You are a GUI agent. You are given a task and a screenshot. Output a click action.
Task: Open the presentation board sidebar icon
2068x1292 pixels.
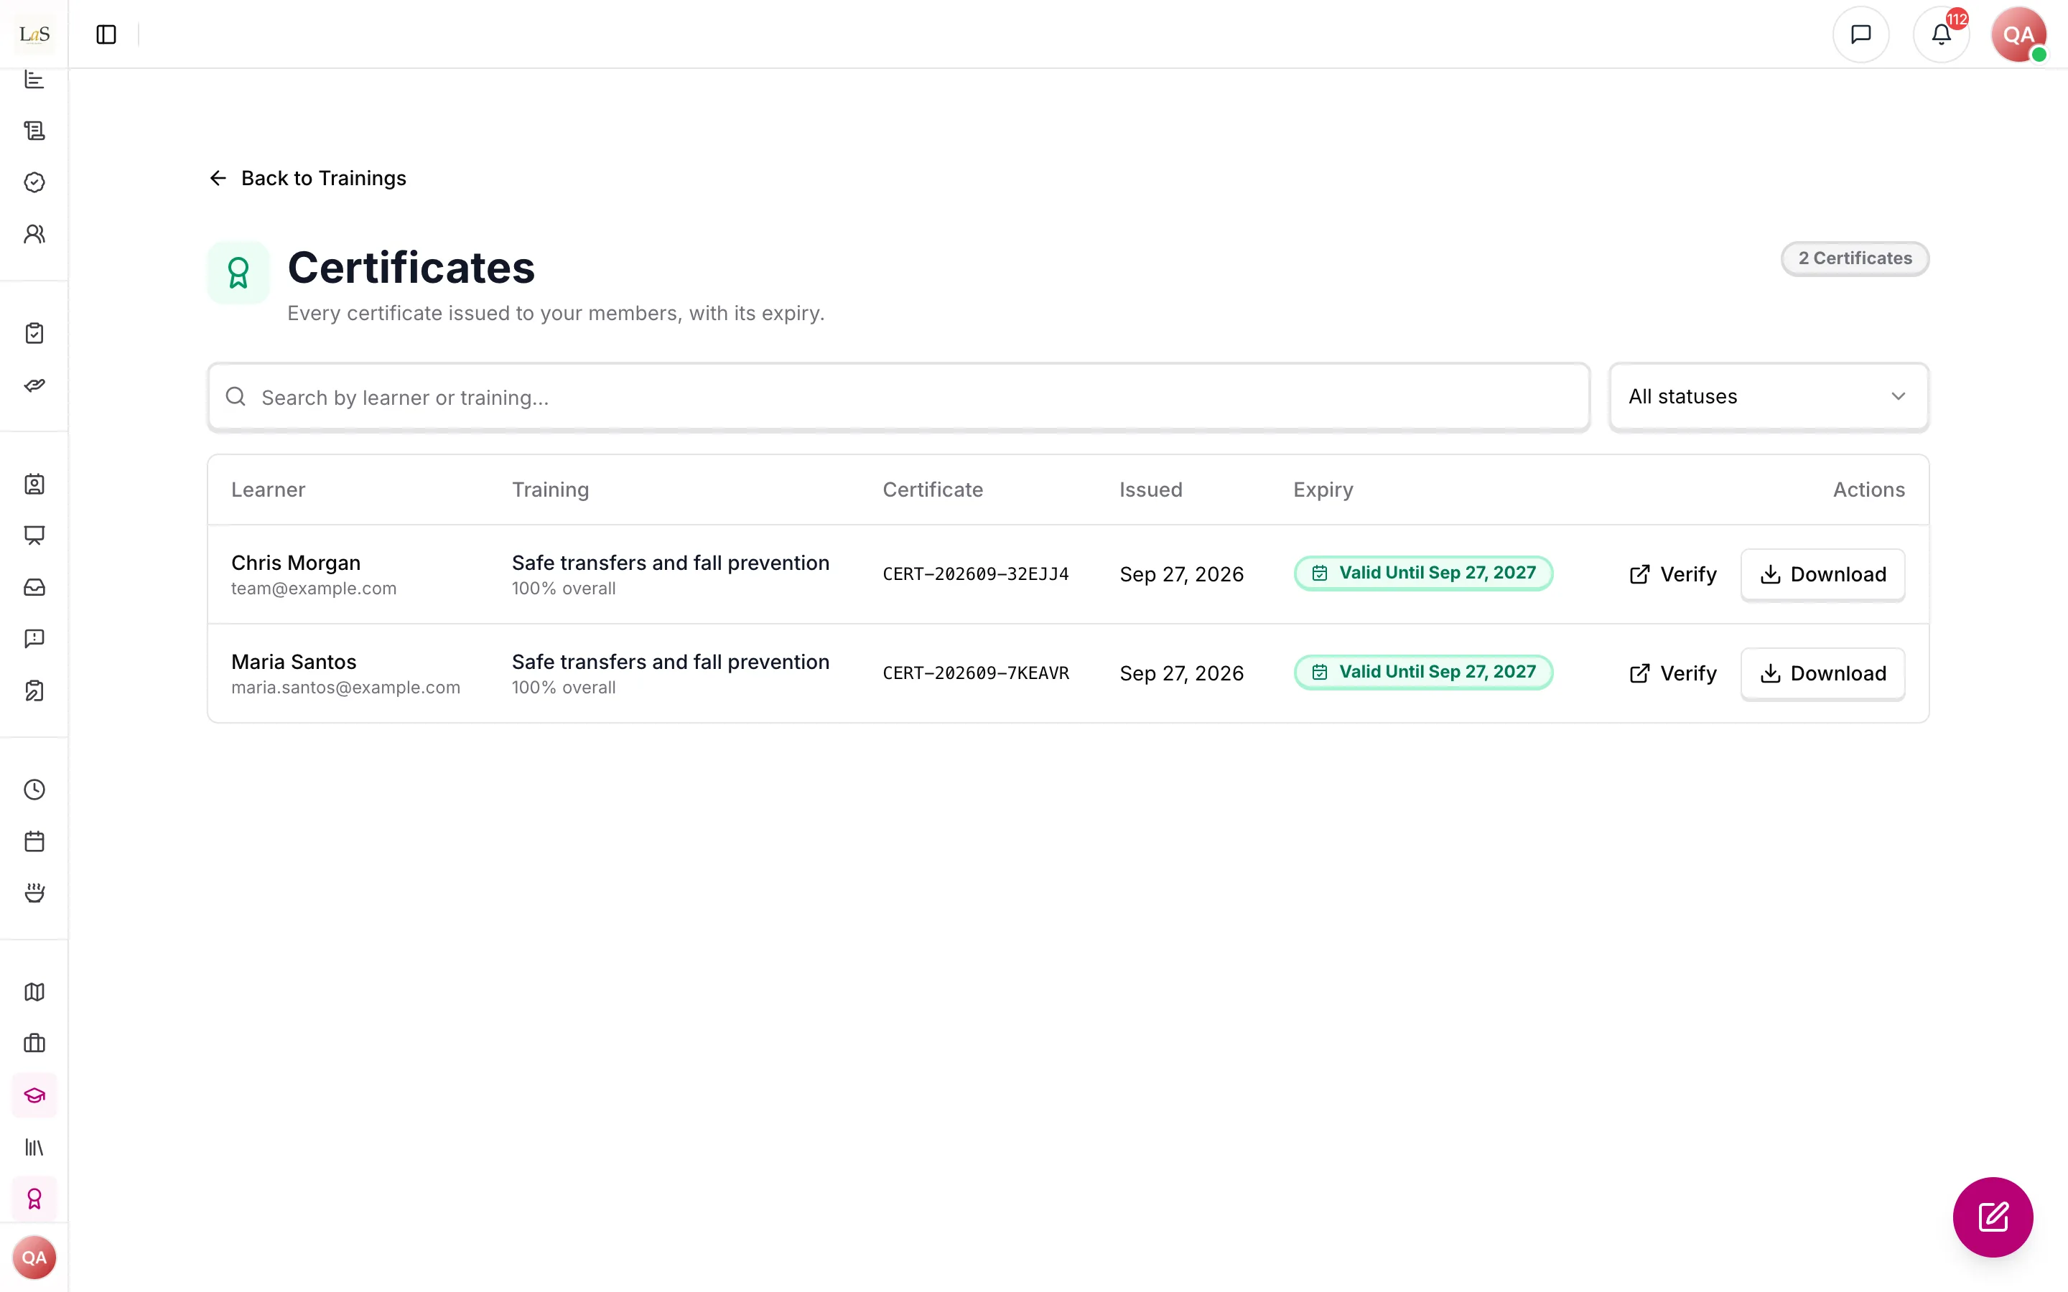coord(34,535)
